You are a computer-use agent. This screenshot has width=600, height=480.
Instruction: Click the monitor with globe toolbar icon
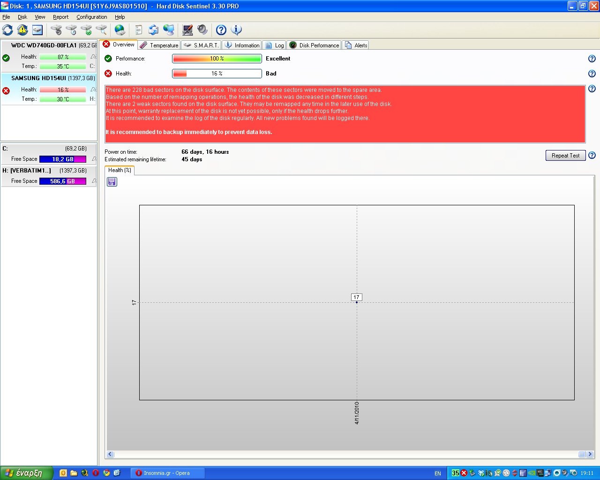(169, 30)
